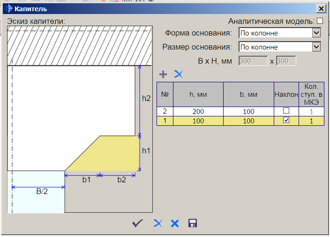
Task: Click the blue cross above the steps table
Action: click(179, 74)
